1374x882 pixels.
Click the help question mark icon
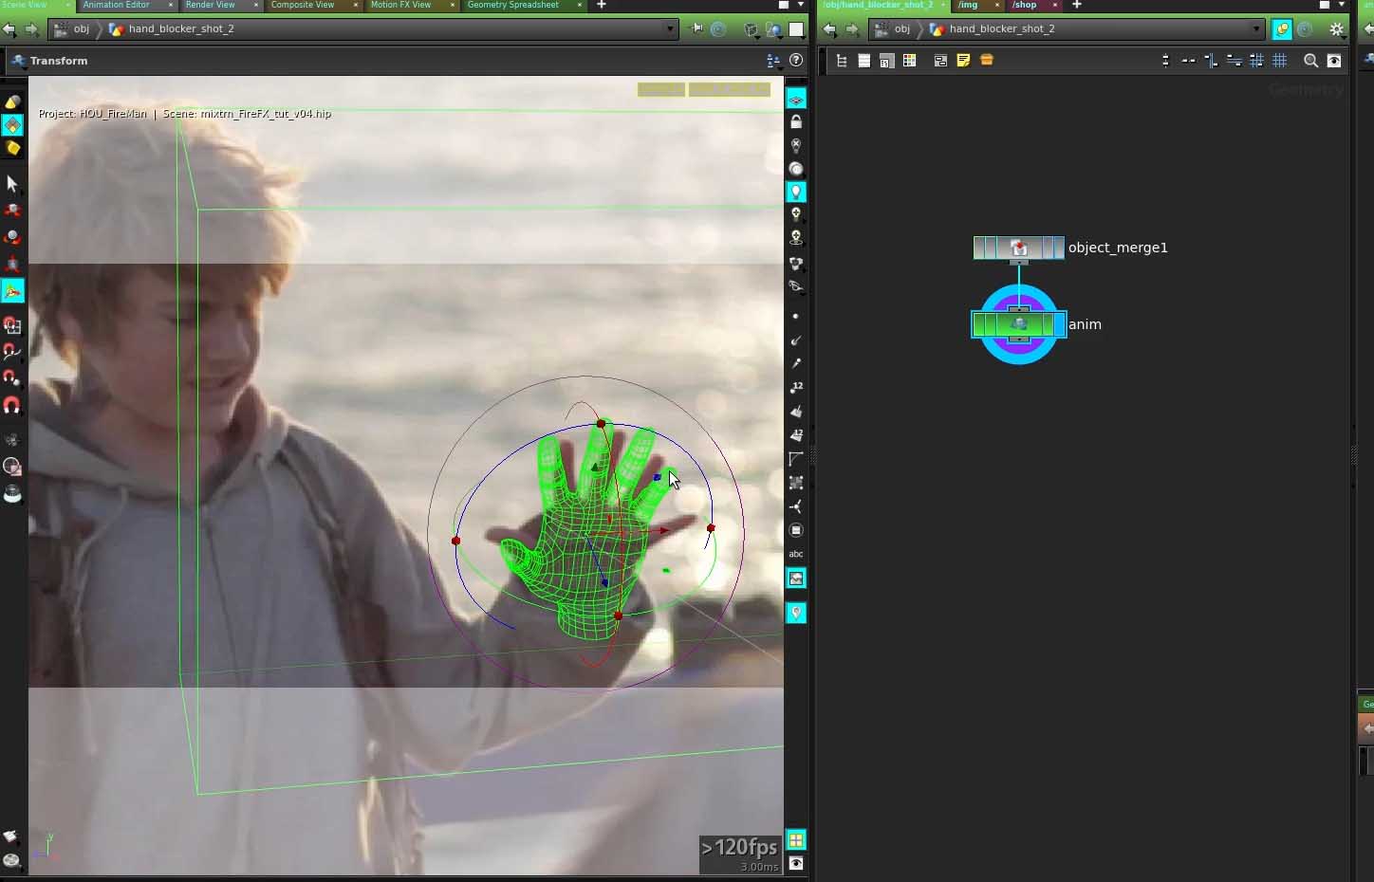tap(796, 61)
